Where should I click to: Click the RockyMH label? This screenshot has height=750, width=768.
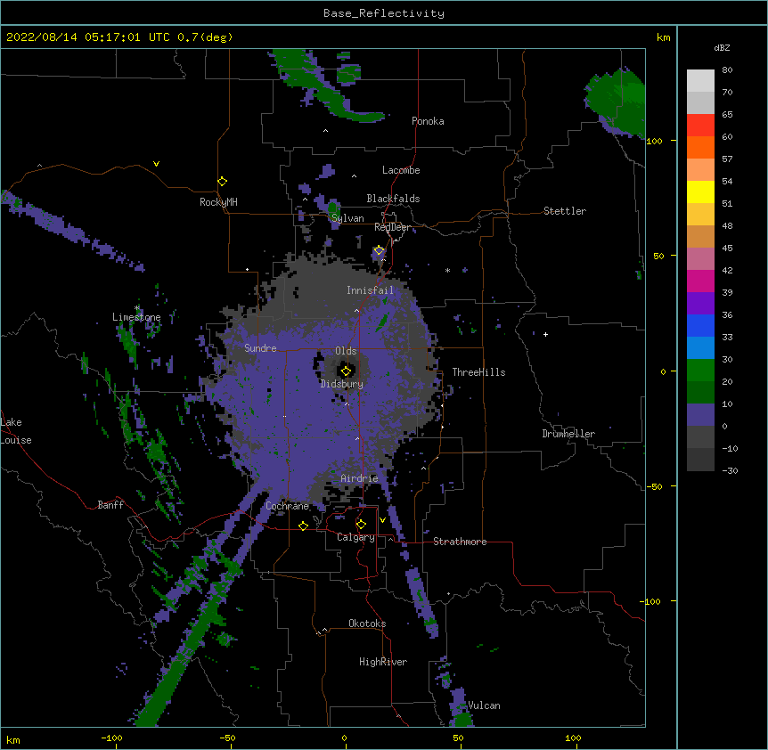(x=218, y=202)
